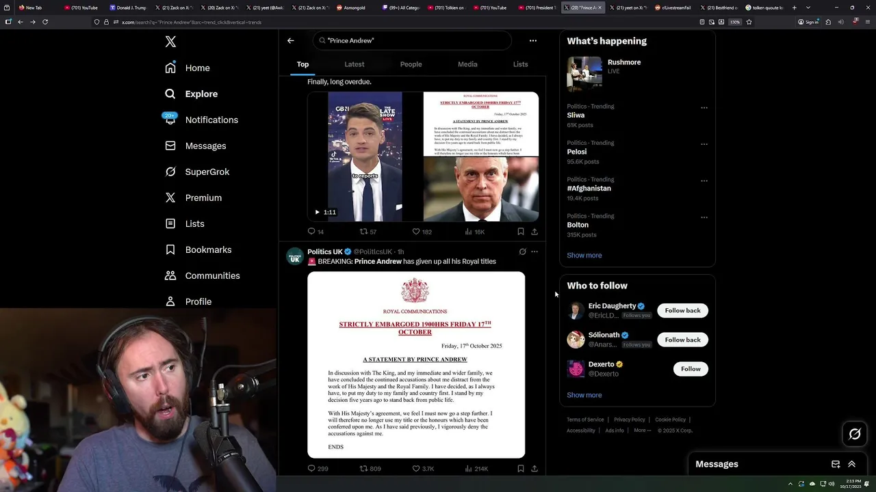Viewport: 876px width, 492px height.
Task: Repost the Politics UK post
Action: pyautogui.click(x=370, y=469)
